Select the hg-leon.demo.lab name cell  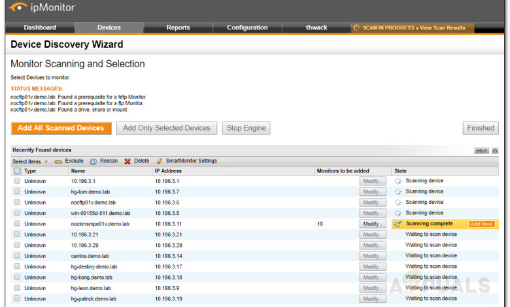[x=91, y=288]
